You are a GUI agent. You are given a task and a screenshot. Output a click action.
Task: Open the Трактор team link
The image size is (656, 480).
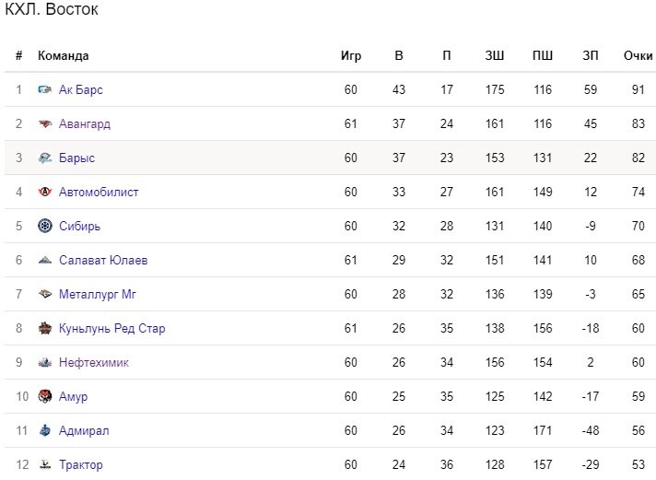click(81, 464)
